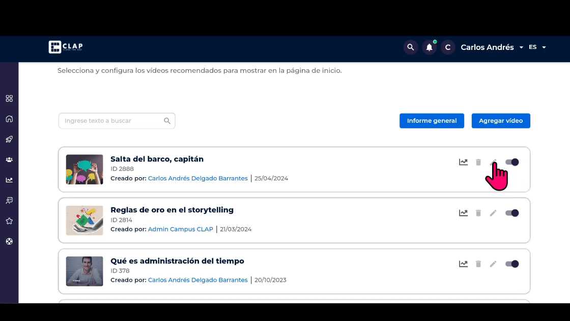The height and width of the screenshot is (321, 570).
Task: Click the date 25/04/2024
Action: (x=271, y=178)
